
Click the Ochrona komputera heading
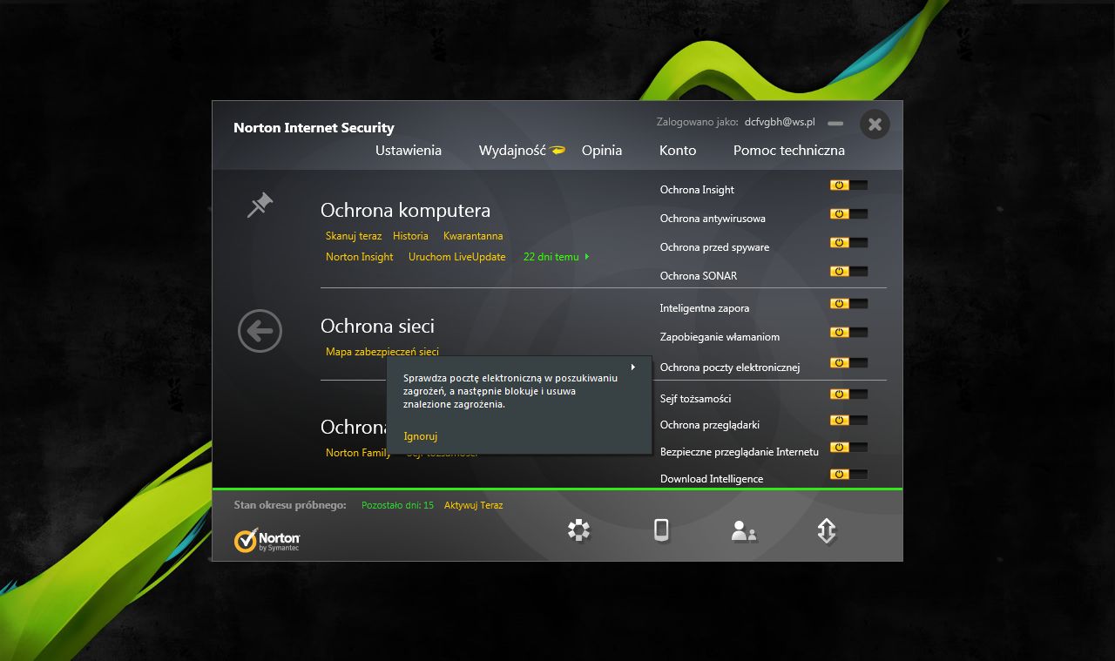[x=405, y=211]
